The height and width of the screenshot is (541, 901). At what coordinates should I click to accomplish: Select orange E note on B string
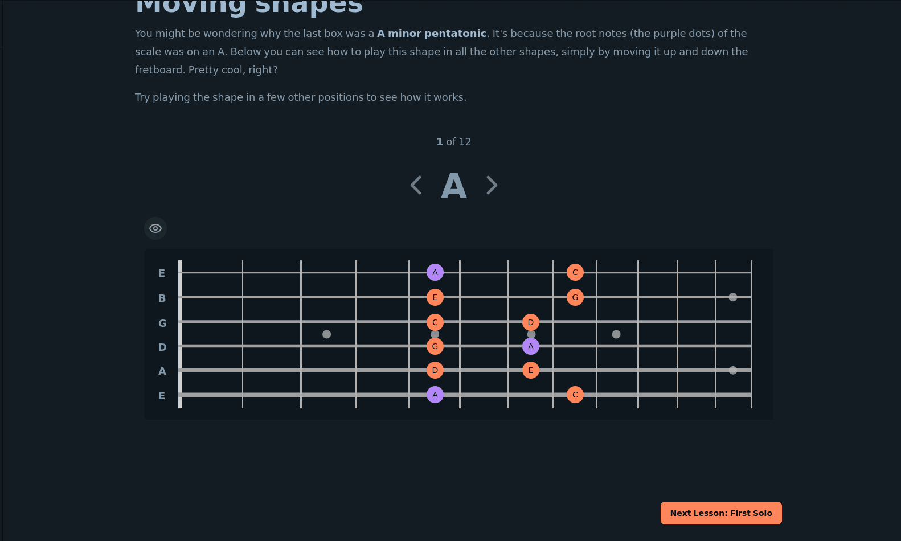(x=435, y=297)
